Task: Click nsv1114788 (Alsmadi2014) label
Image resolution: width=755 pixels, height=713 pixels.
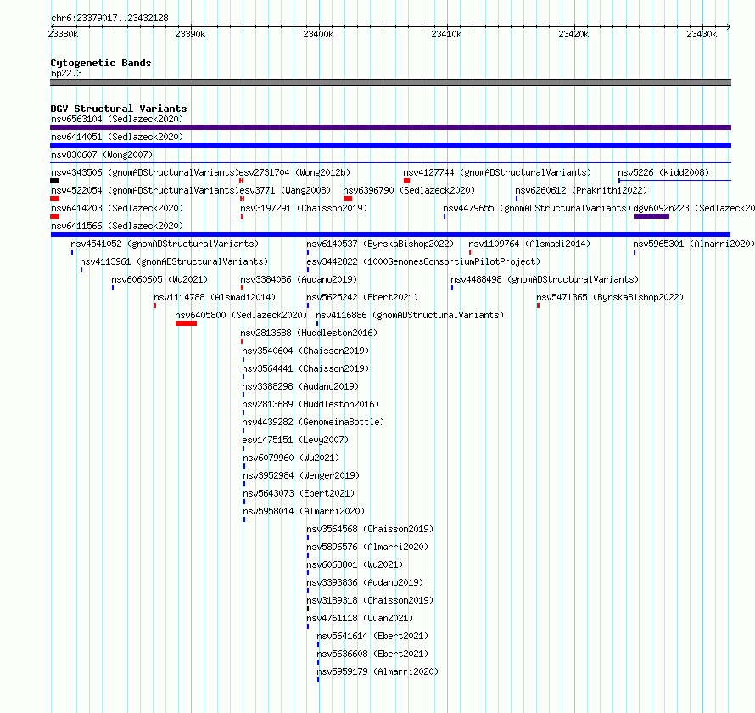Action: pyautogui.click(x=215, y=297)
